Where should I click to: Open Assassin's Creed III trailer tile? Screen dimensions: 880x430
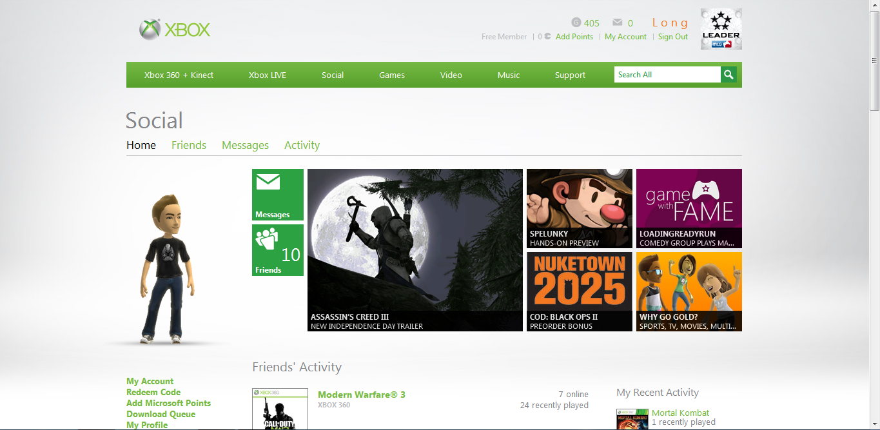(x=415, y=250)
